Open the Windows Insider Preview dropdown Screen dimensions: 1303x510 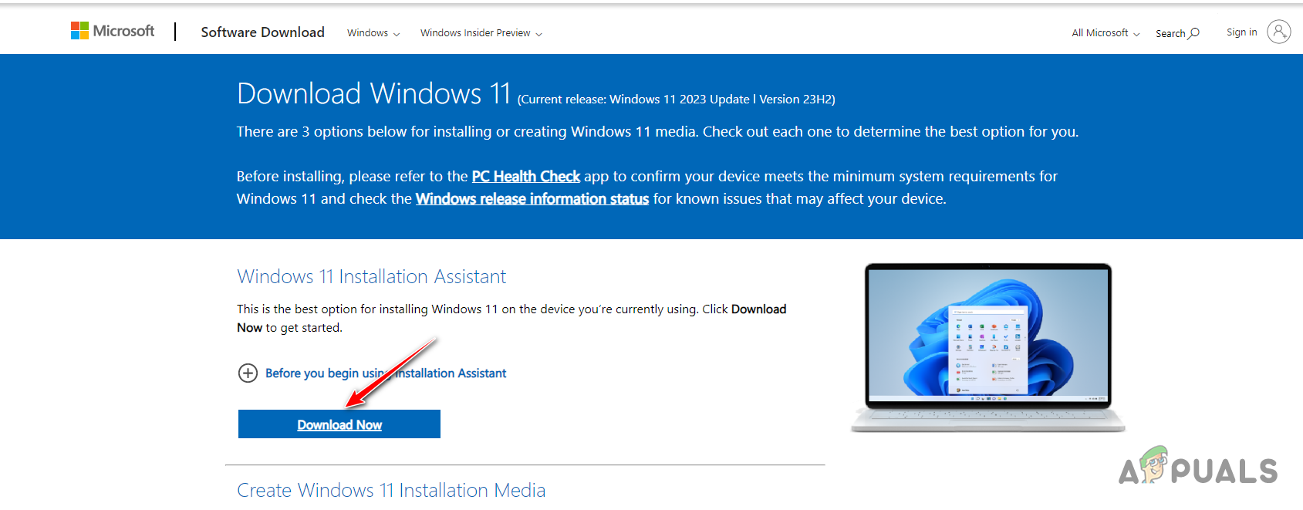pyautogui.click(x=481, y=33)
